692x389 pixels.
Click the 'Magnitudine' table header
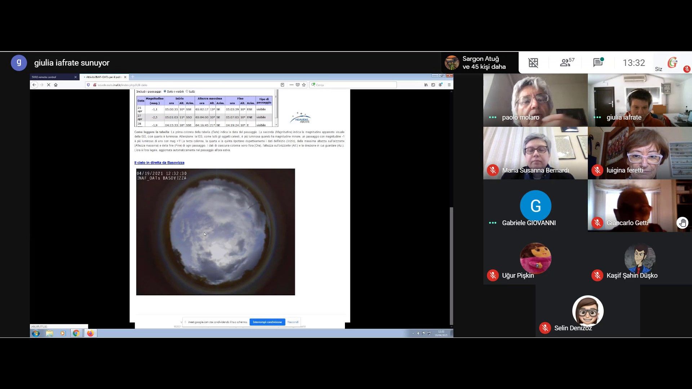[155, 100]
